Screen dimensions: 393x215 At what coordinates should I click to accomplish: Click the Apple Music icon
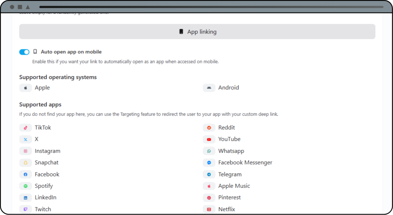[209, 186]
